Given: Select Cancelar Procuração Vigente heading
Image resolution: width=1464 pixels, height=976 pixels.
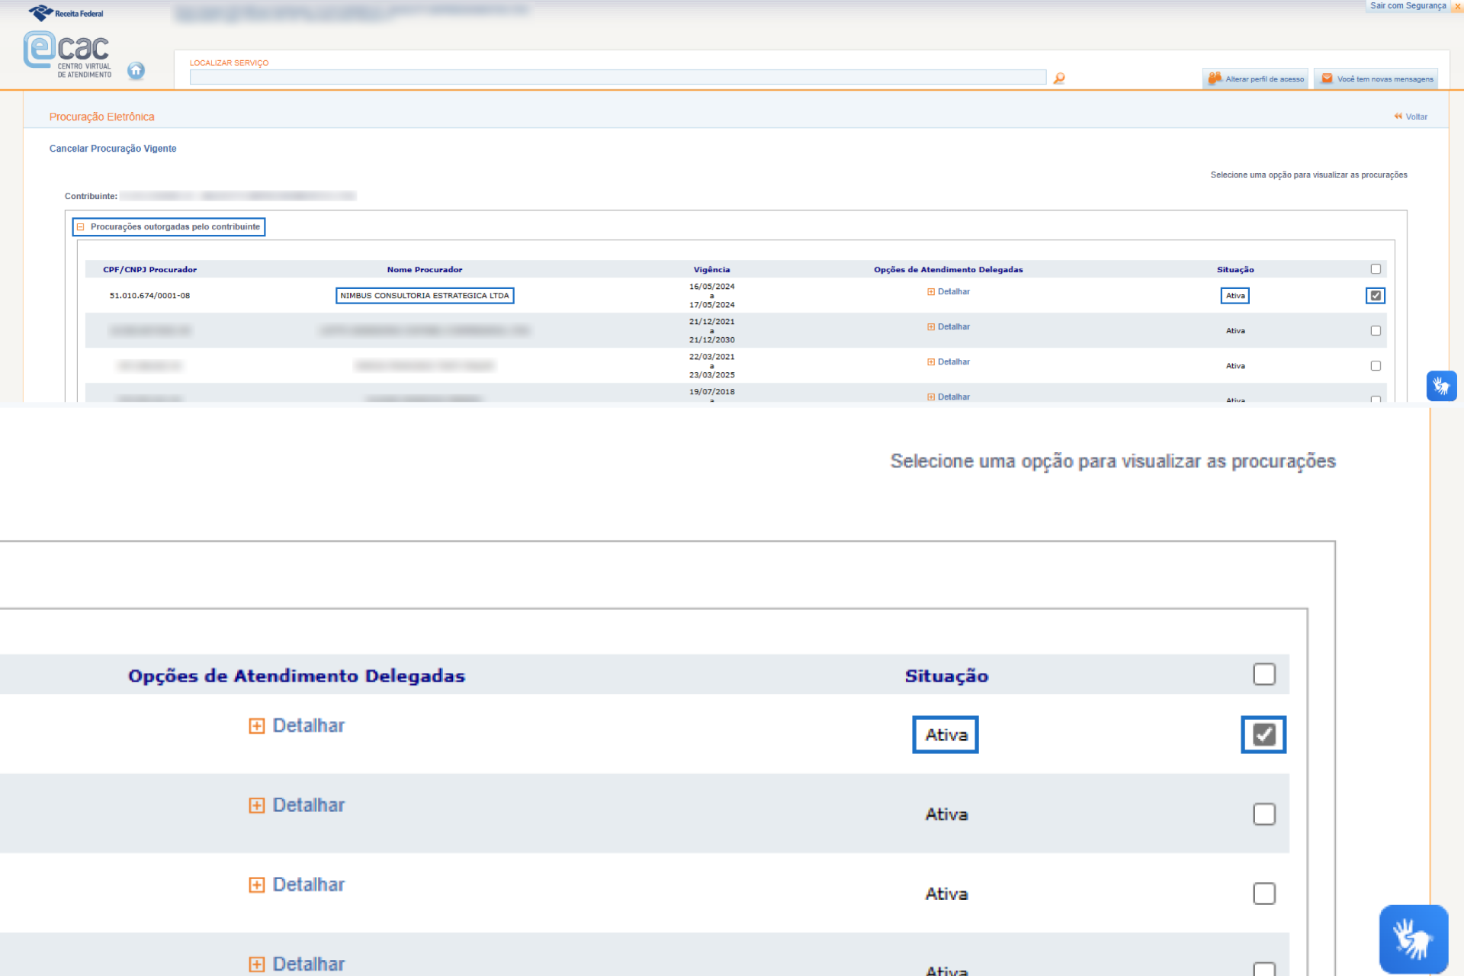Looking at the screenshot, I should (113, 149).
